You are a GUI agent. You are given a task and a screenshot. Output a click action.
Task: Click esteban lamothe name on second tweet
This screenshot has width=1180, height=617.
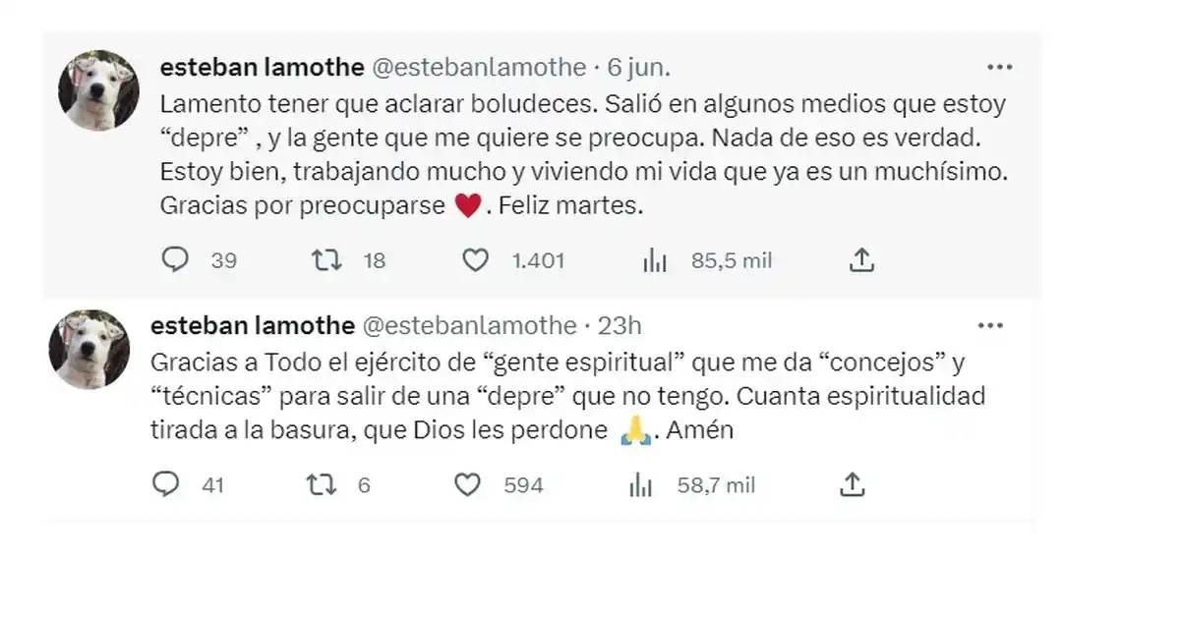pos(251,325)
